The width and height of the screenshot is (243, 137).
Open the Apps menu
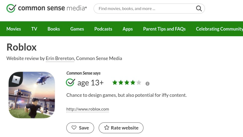[x=128, y=29]
